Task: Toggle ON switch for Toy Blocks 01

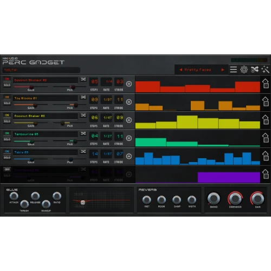Action: click(x=7, y=97)
